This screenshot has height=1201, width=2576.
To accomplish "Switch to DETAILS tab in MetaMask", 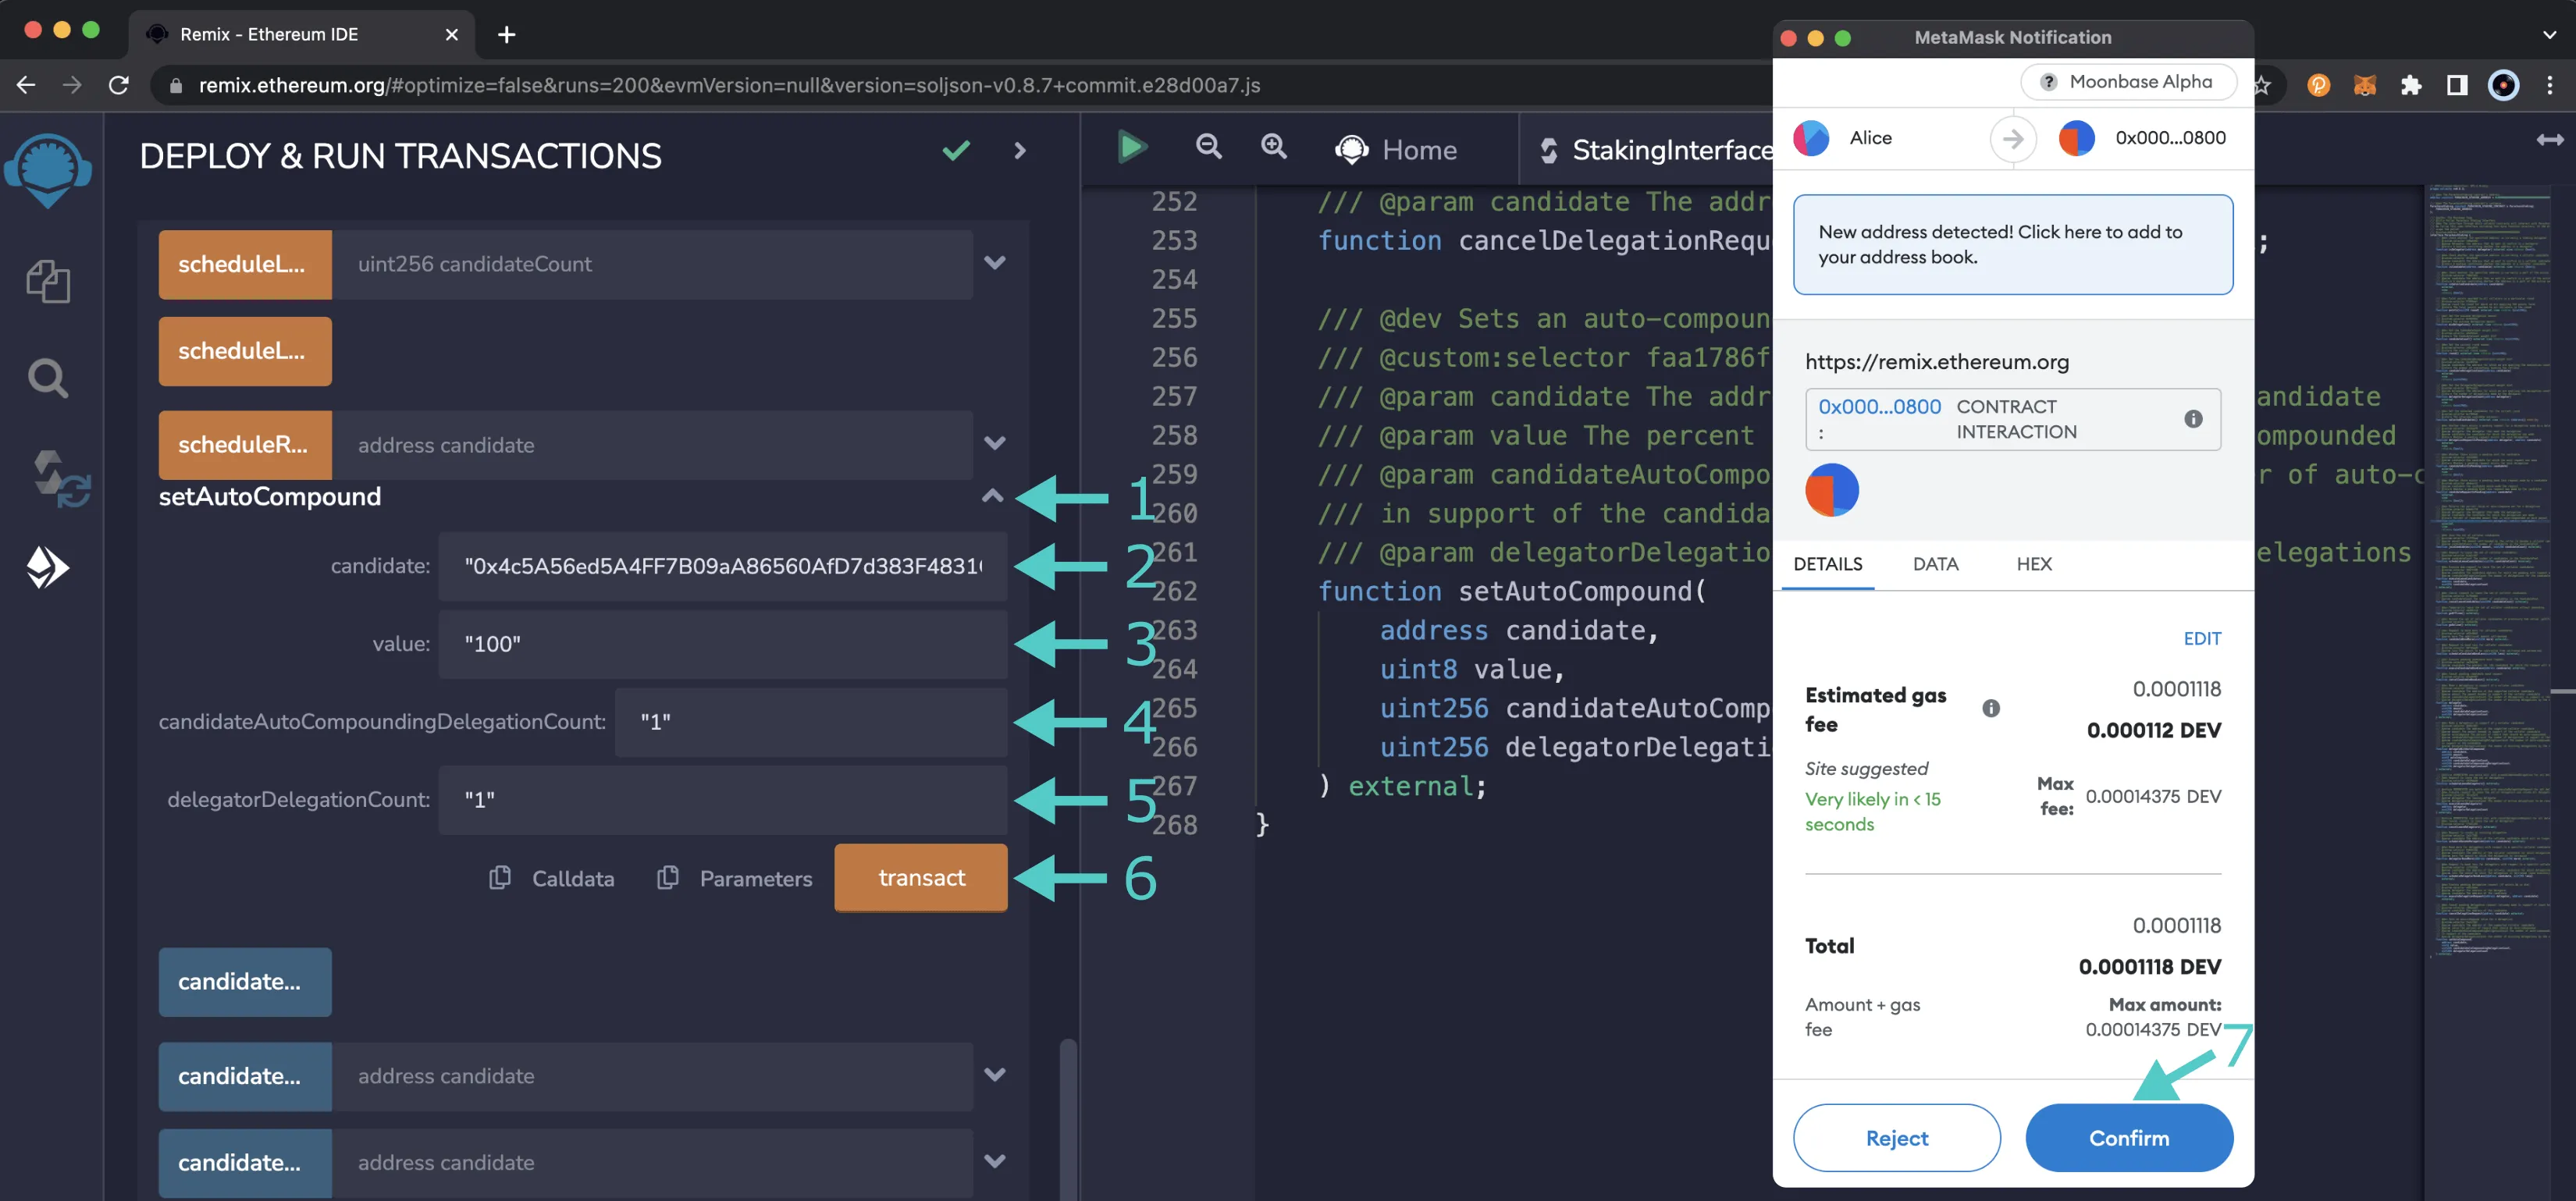I will click(x=1827, y=564).
